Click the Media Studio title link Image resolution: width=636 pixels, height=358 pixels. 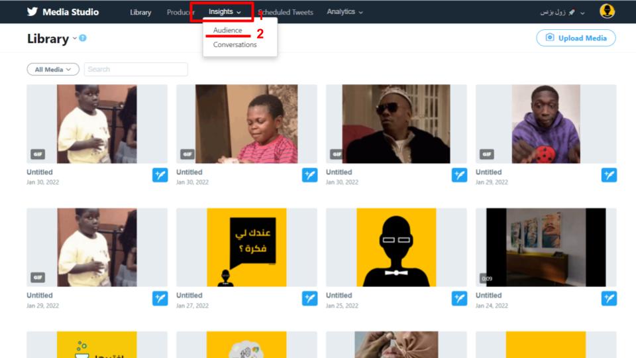pyautogui.click(x=71, y=12)
